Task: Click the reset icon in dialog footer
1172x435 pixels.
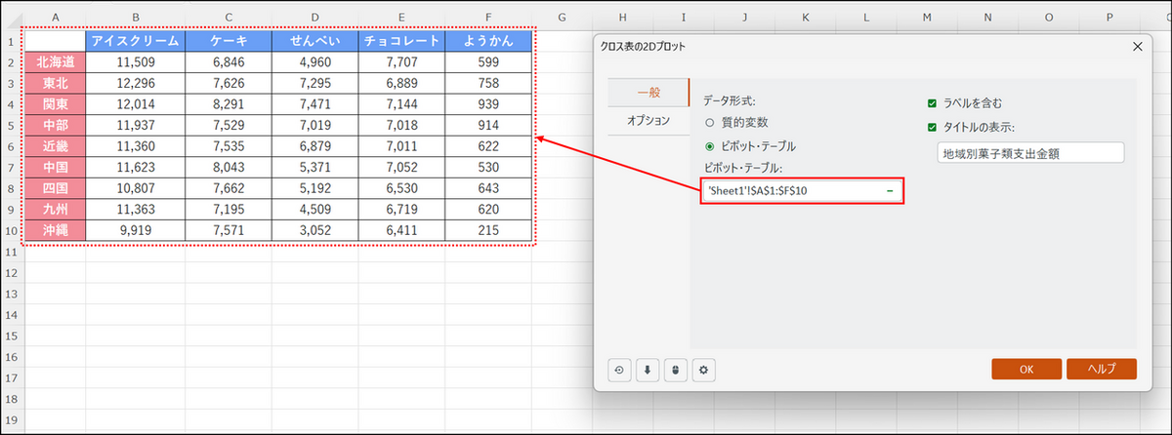Action: click(x=620, y=370)
